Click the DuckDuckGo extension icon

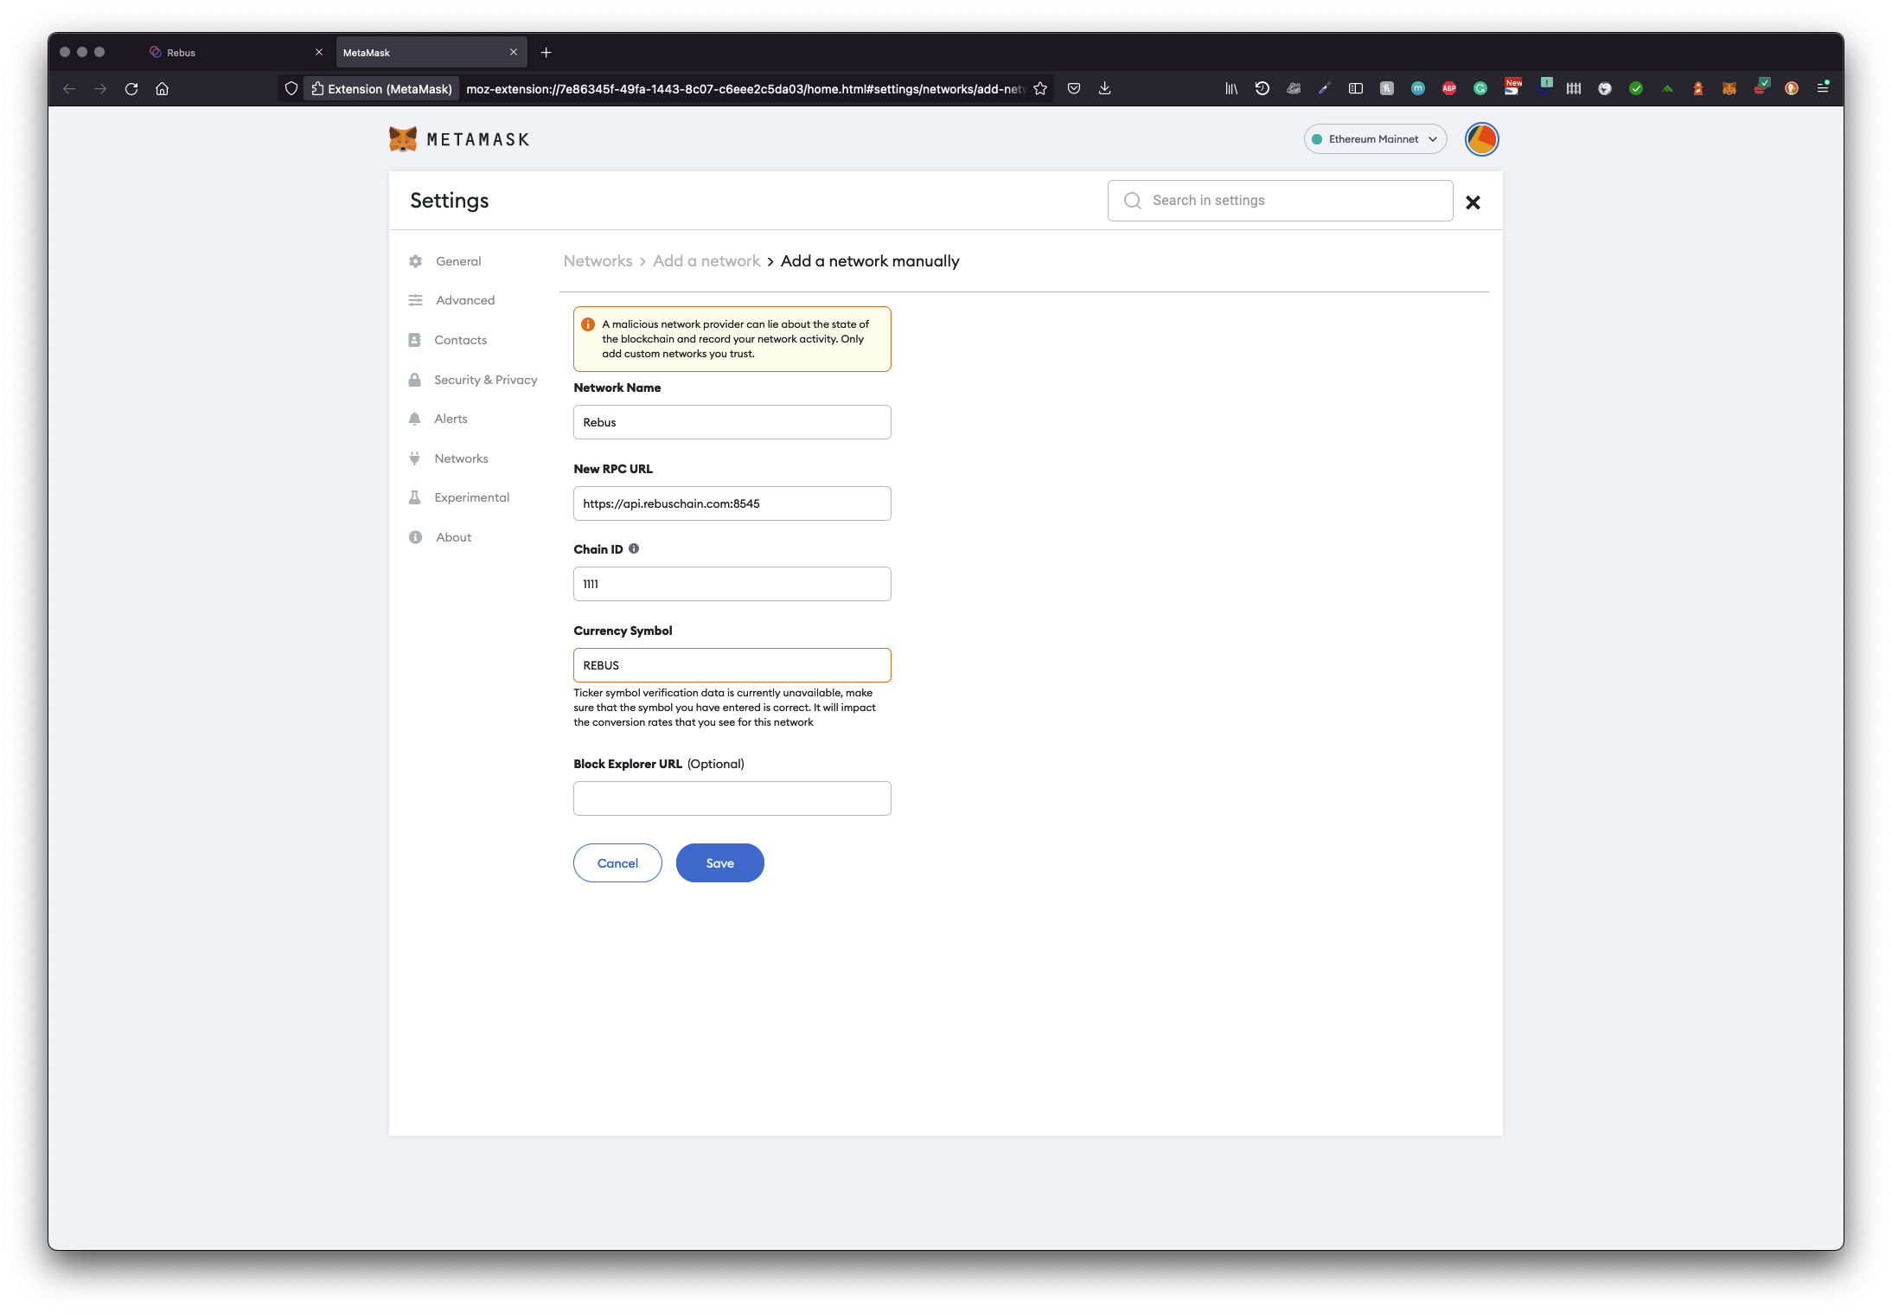click(x=1792, y=88)
